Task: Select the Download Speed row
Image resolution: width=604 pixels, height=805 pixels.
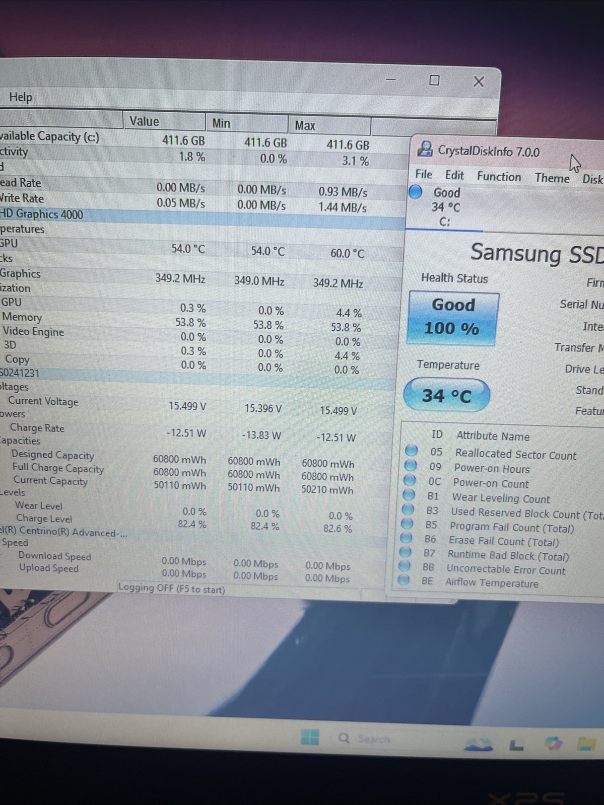Action: click(192, 560)
